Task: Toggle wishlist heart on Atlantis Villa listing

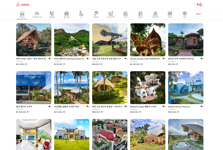Action: [x=200, y=74]
